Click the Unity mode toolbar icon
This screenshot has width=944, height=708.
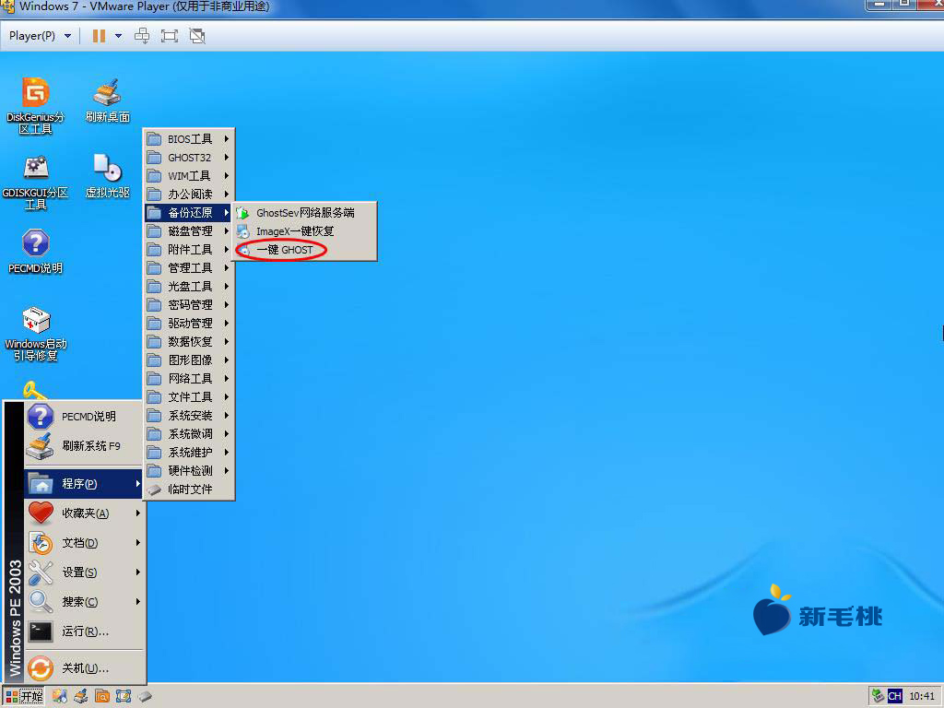click(x=197, y=36)
